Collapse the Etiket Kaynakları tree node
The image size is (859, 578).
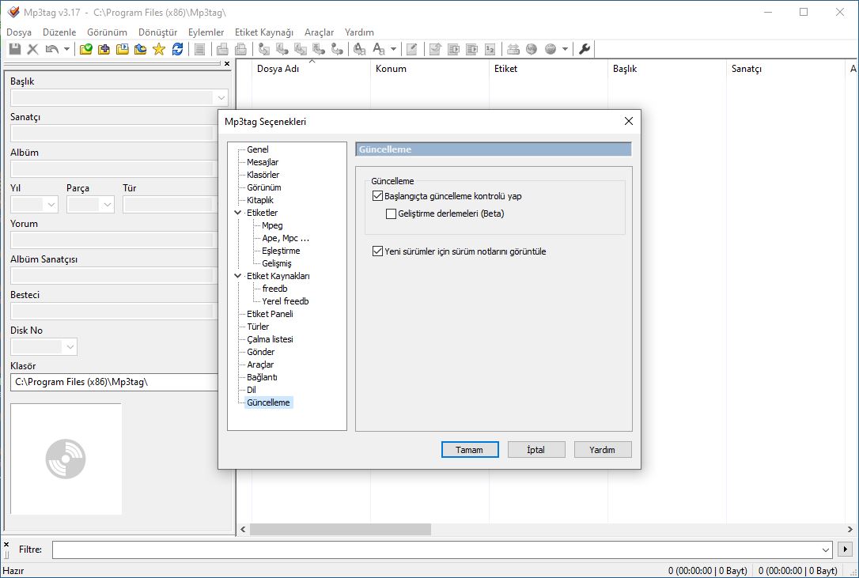[x=238, y=276]
